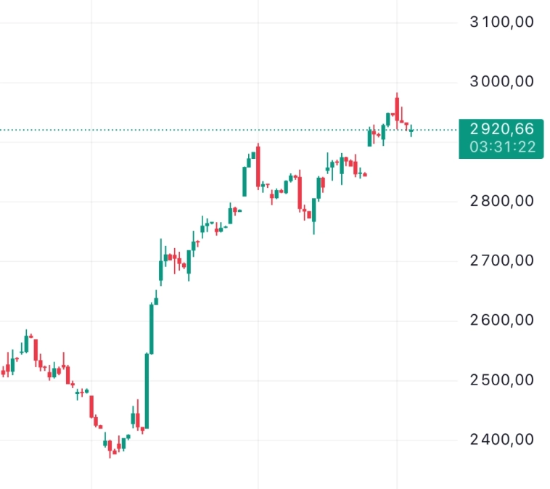Click the long green candle rising from 2420
The image size is (550, 489).
coord(147,390)
